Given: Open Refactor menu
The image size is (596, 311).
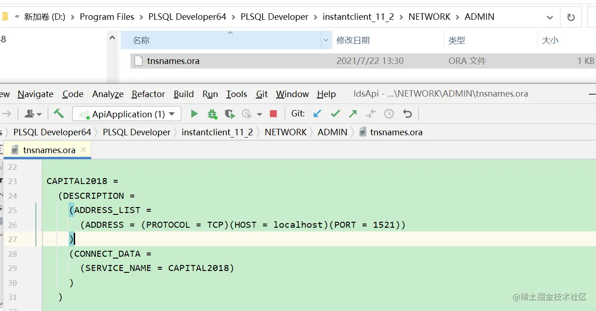Looking at the screenshot, I should point(148,94).
